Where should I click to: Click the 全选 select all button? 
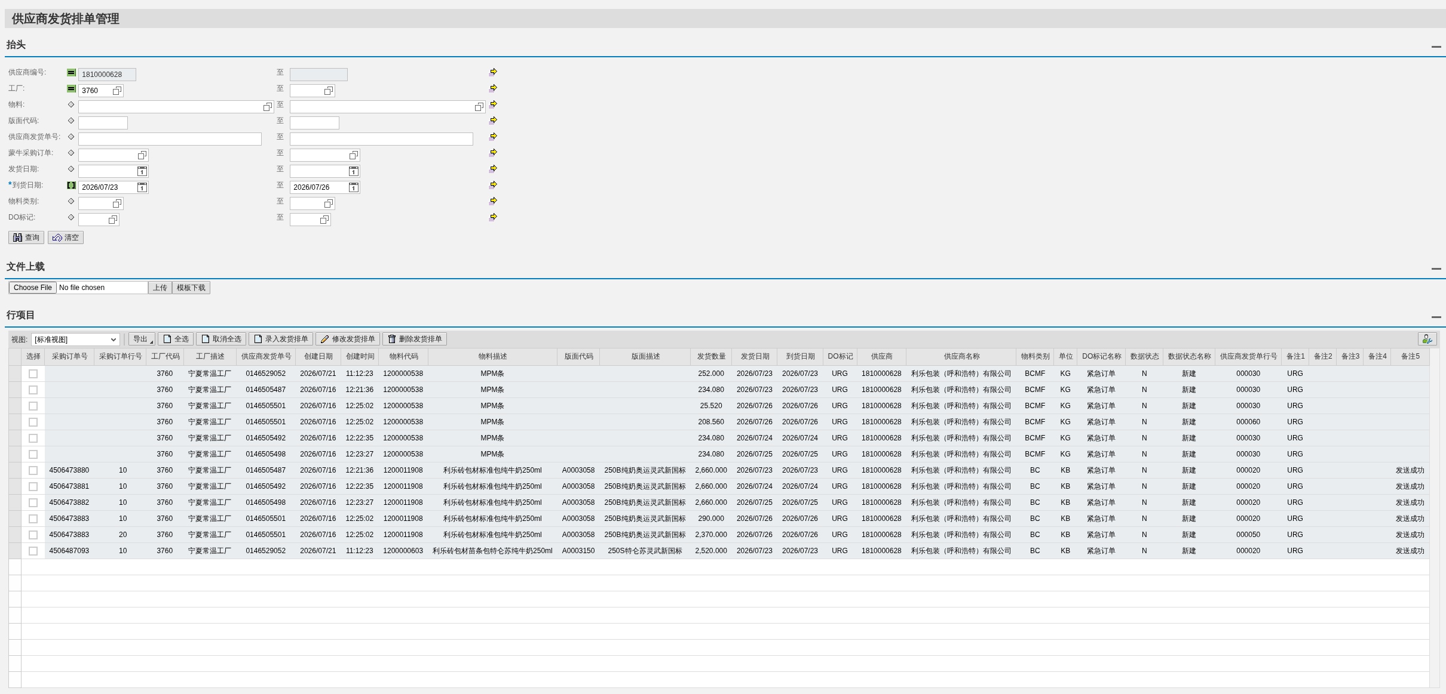(176, 339)
